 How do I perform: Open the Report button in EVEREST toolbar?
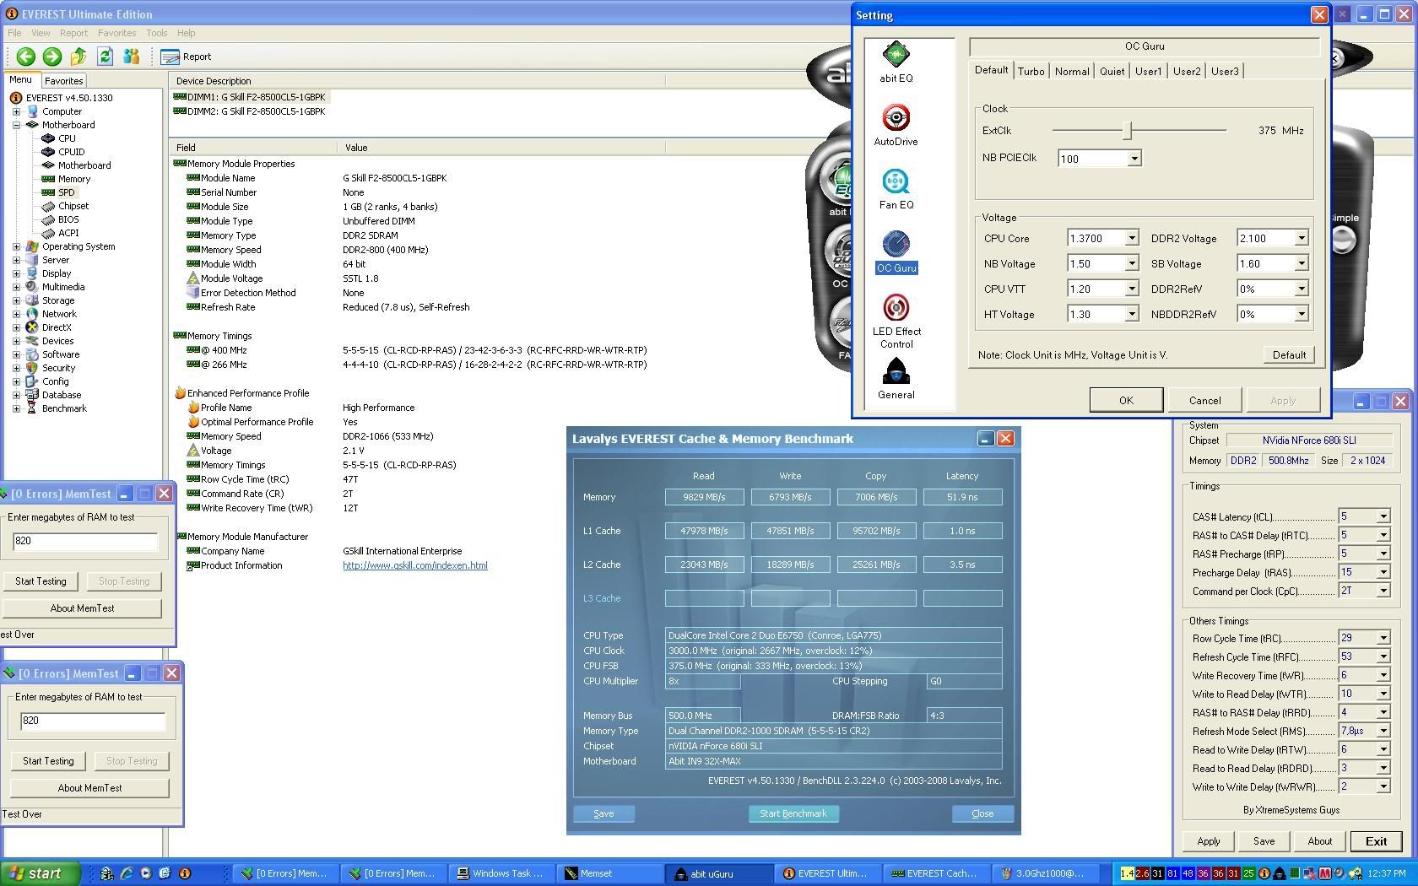[186, 57]
